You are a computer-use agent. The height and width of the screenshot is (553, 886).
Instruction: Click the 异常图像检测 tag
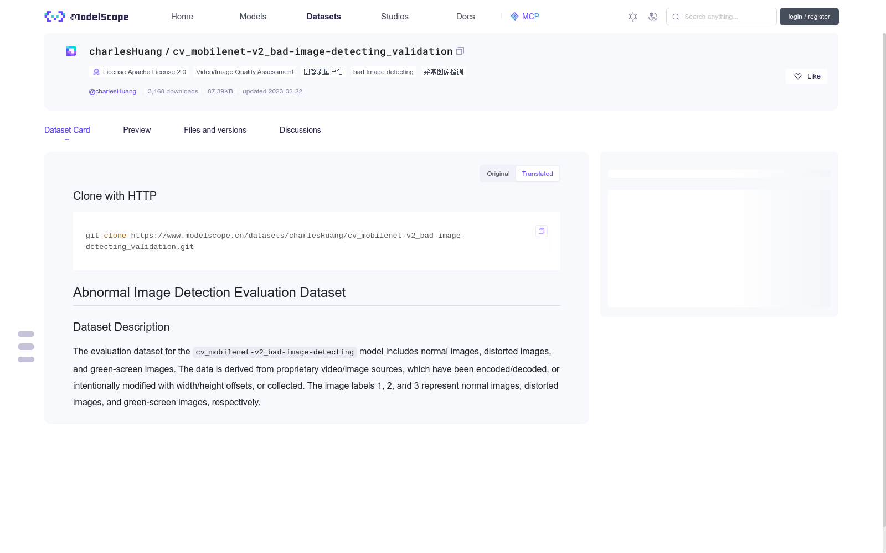pos(444,72)
